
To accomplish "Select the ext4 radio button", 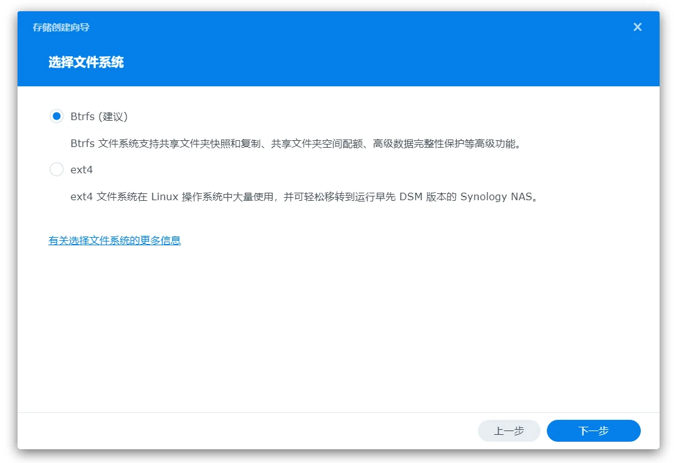I will [x=56, y=170].
